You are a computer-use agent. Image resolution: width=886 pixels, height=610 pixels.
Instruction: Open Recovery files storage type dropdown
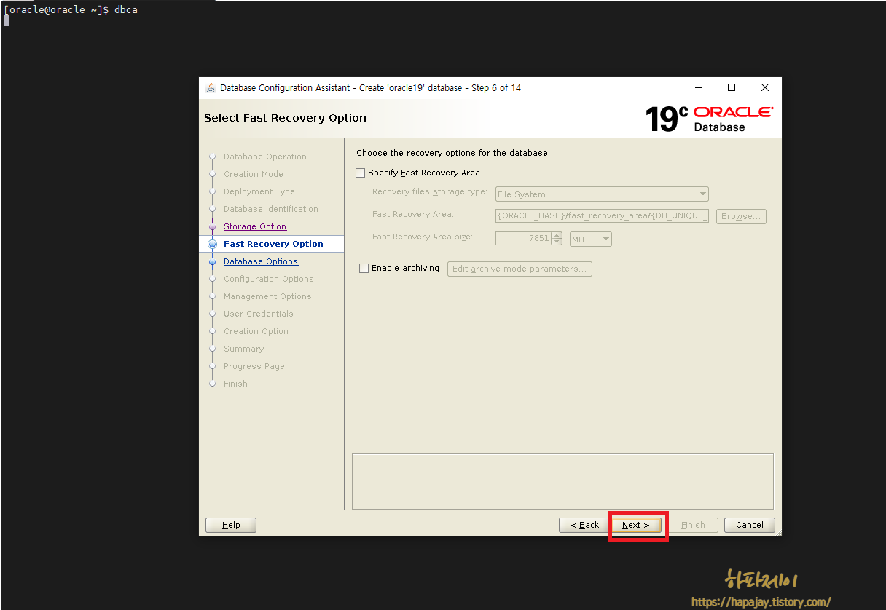[602, 194]
